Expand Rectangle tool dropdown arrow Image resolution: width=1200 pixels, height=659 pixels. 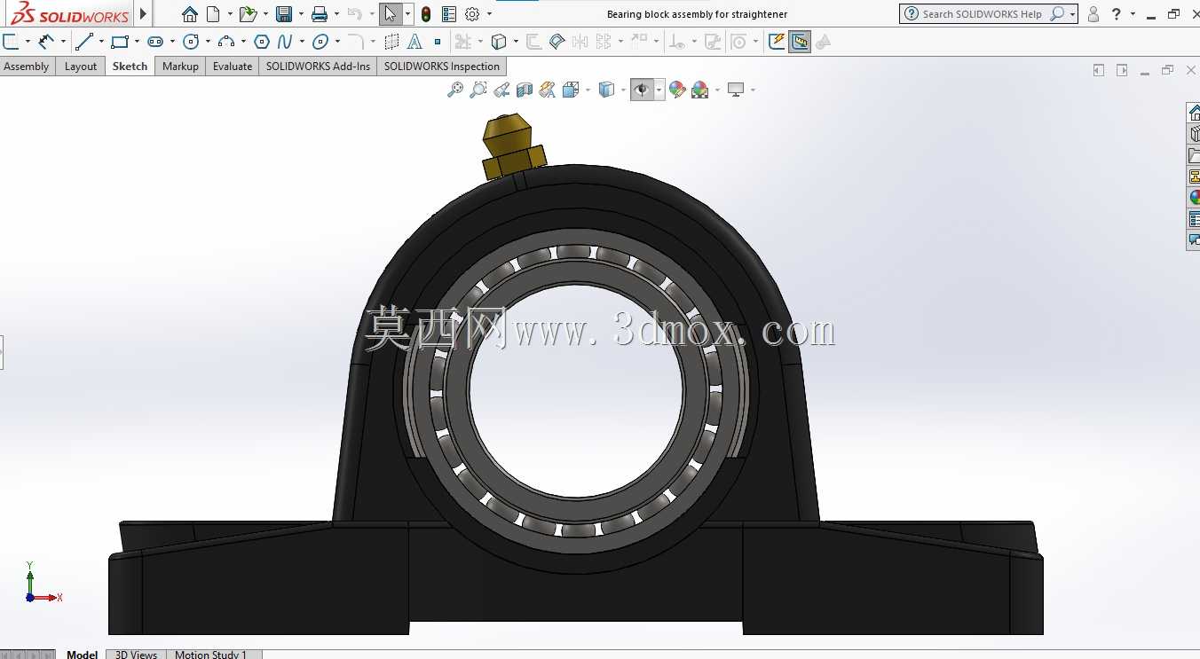pos(137,42)
